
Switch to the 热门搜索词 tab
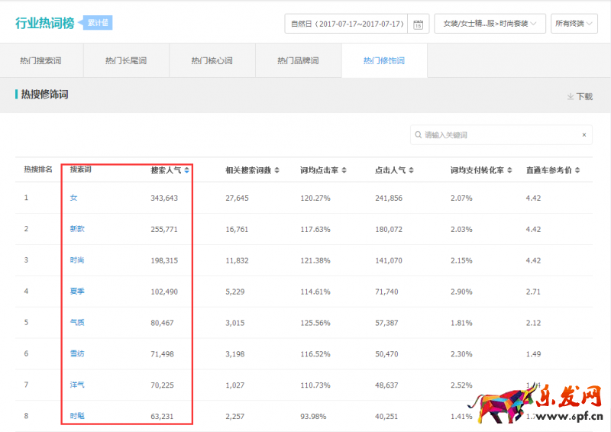tap(41, 61)
